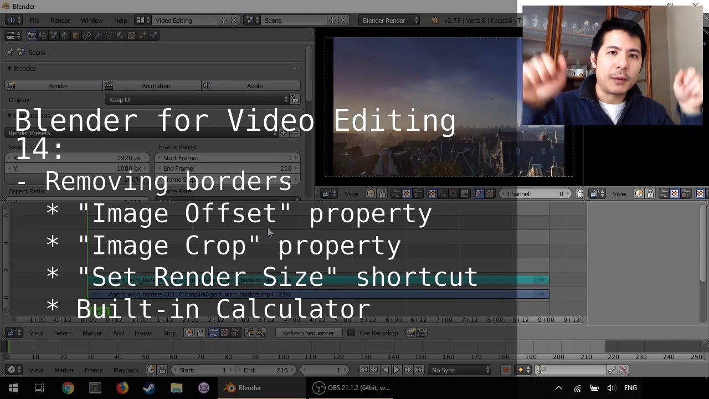Open the timeline Playback menu
Screen dimensions: 709x399
coord(126,370)
